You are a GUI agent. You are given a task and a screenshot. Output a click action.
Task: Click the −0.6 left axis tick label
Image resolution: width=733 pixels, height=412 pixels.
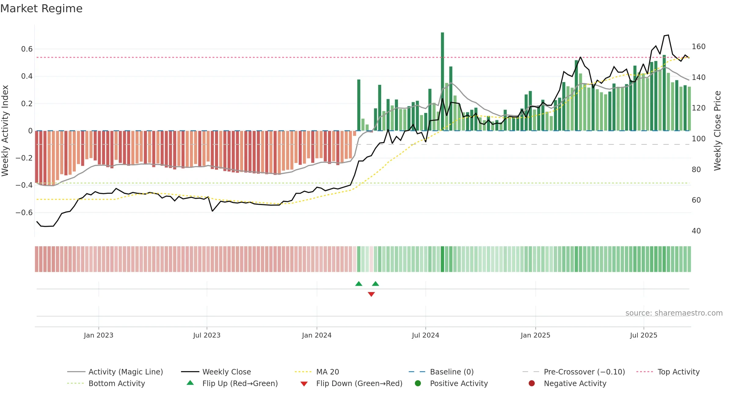[24, 212]
